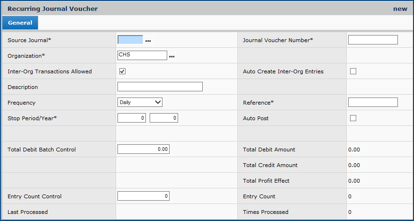The height and width of the screenshot is (221, 414).
Task: Focus the Entry Count Control field
Action: 143,196
